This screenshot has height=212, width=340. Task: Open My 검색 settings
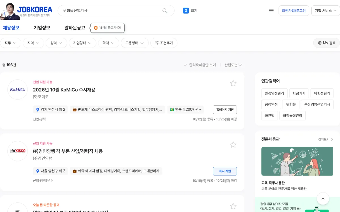point(326,43)
